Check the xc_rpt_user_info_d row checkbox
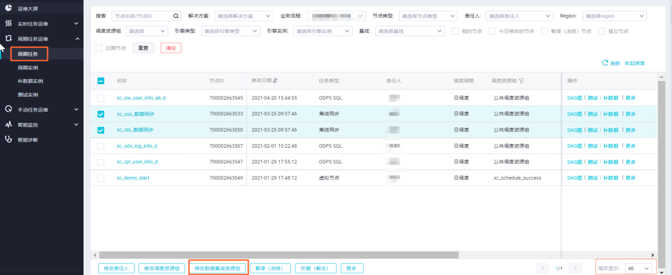 tap(101, 162)
